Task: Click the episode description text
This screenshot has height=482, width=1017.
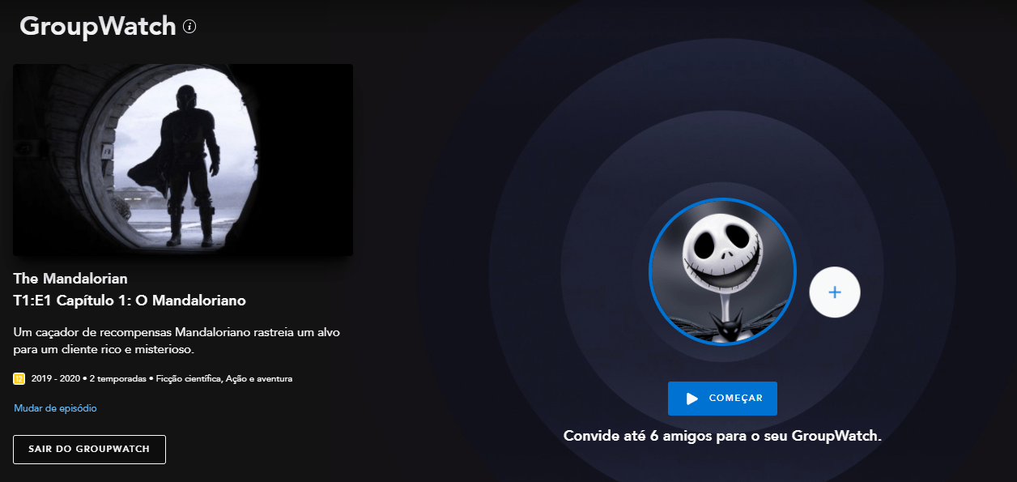Action: [x=176, y=341]
